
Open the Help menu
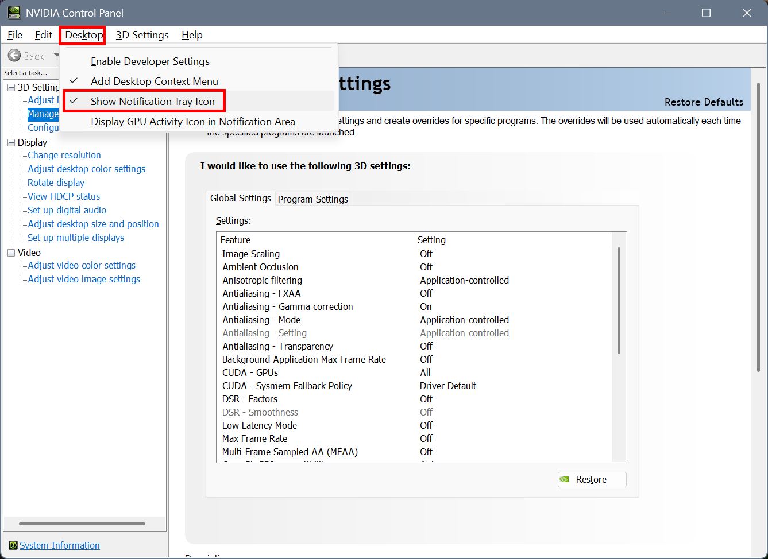pos(192,35)
